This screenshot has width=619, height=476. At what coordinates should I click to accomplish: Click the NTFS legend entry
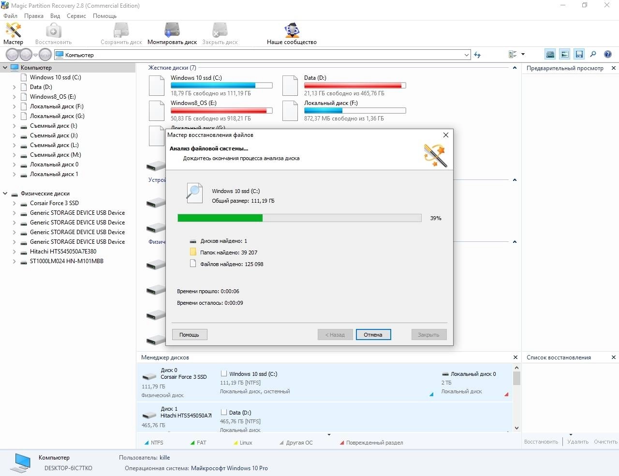154,443
